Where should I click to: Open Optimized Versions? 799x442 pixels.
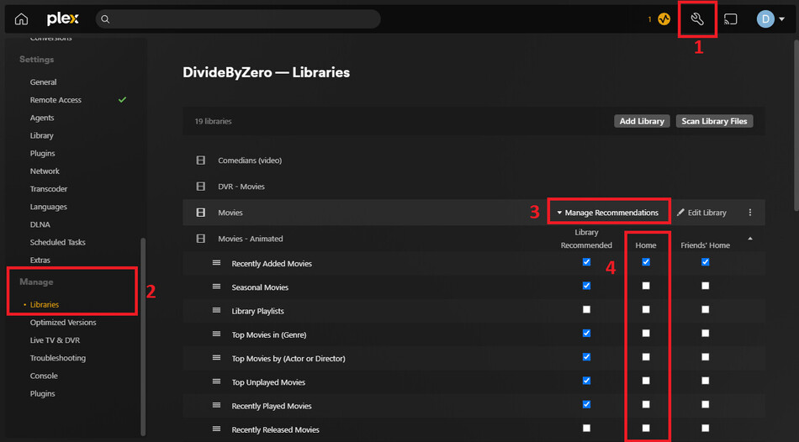(63, 323)
